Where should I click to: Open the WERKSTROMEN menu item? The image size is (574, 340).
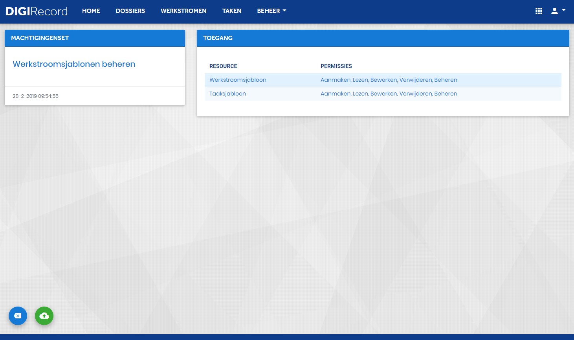pyautogui.click(x=183, y=11)
